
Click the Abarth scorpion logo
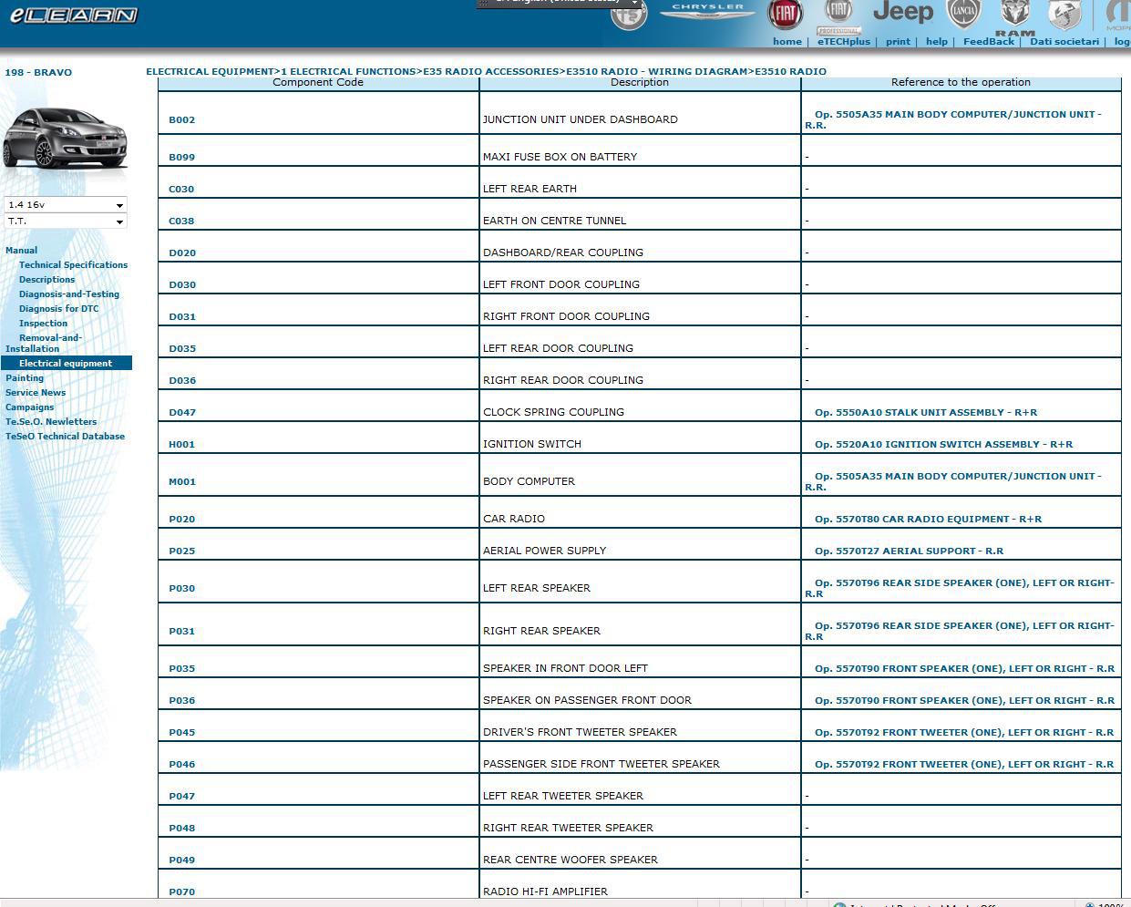(1064, 14)
